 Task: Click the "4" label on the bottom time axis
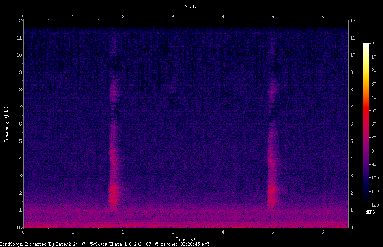click(x=223, y=232)
